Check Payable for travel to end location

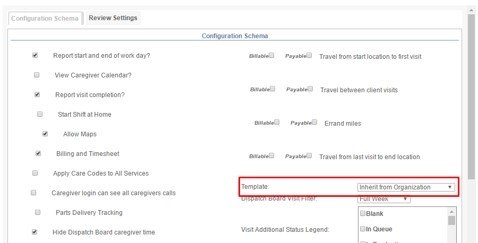click(309, 155)
